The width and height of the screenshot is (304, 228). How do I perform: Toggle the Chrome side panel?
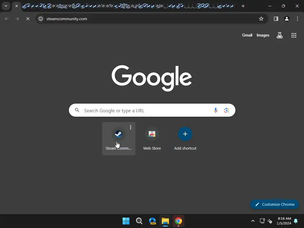[276, 19]
